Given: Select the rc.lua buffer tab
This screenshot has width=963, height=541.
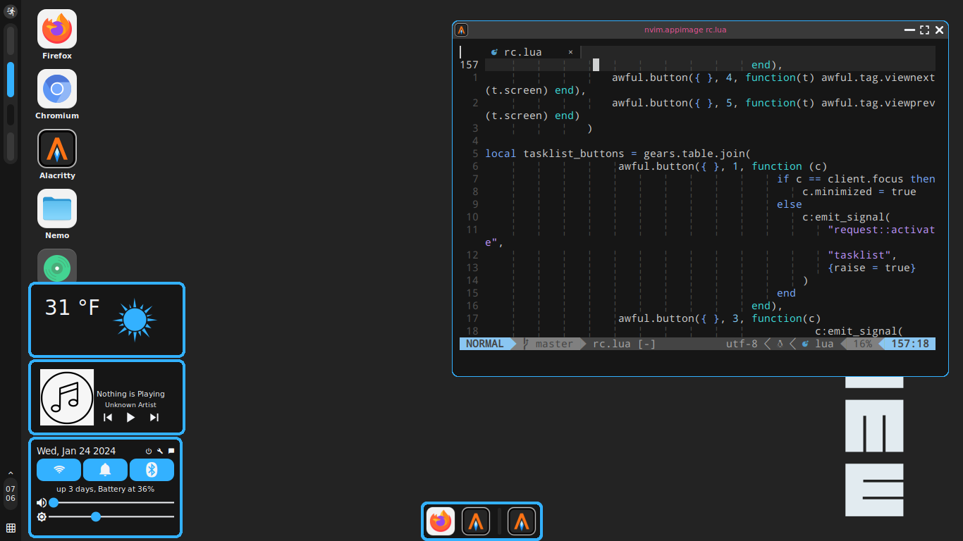Looking at the screenshot, I should [522, 51].
